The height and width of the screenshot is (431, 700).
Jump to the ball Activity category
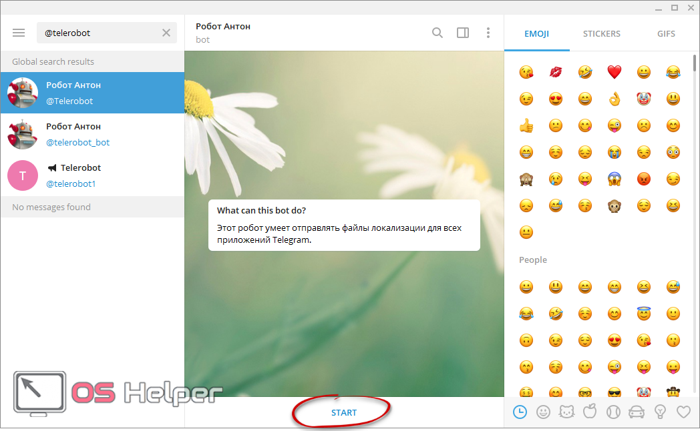point(613,412)
